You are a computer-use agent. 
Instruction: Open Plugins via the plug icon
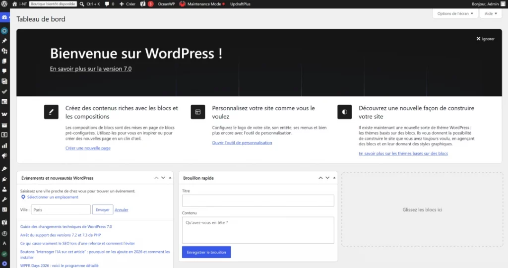click(x=4, y=179)
